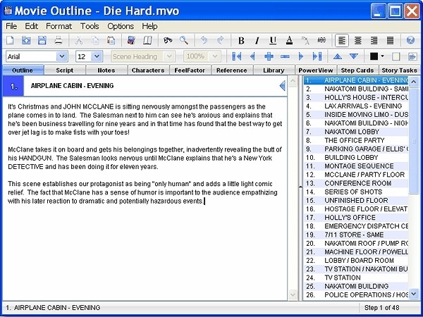This screenshot has width=423, height=317.
Task: Open the Arial font dropdown
Action: pyautogui.click(x=62, y=56)
